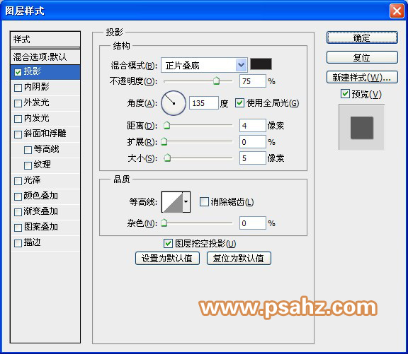Click the angle dial control

[x=174, y=103]
